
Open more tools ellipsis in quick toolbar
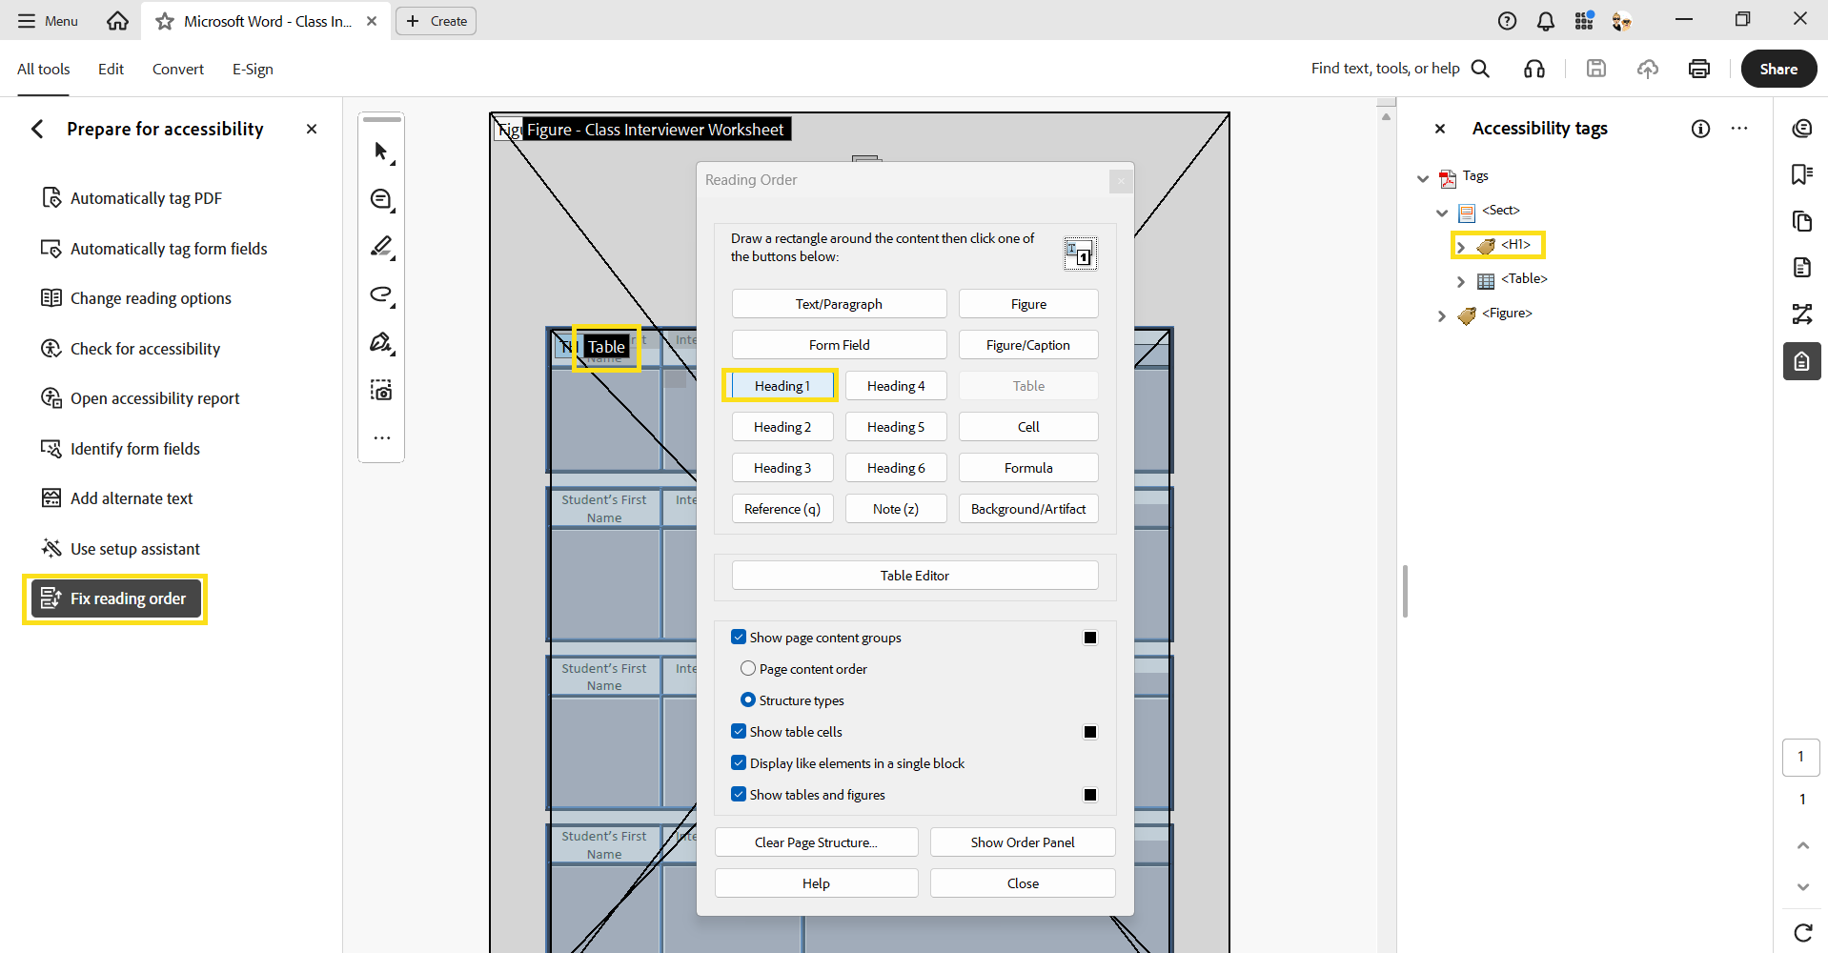[381, 438]
